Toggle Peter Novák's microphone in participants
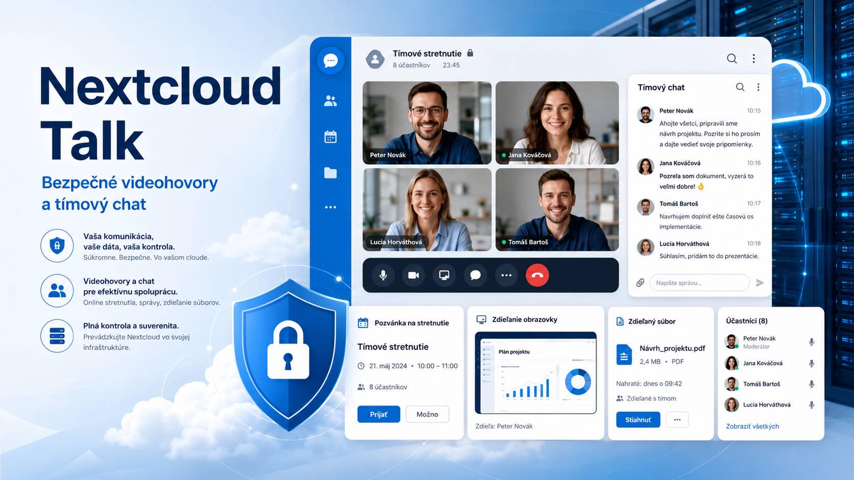854x480 pixels. (812, 342)
